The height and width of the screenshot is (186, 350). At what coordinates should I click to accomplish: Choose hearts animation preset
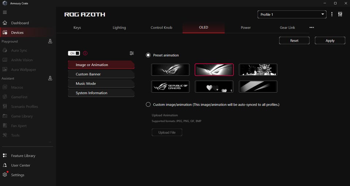tap(214, 87)
